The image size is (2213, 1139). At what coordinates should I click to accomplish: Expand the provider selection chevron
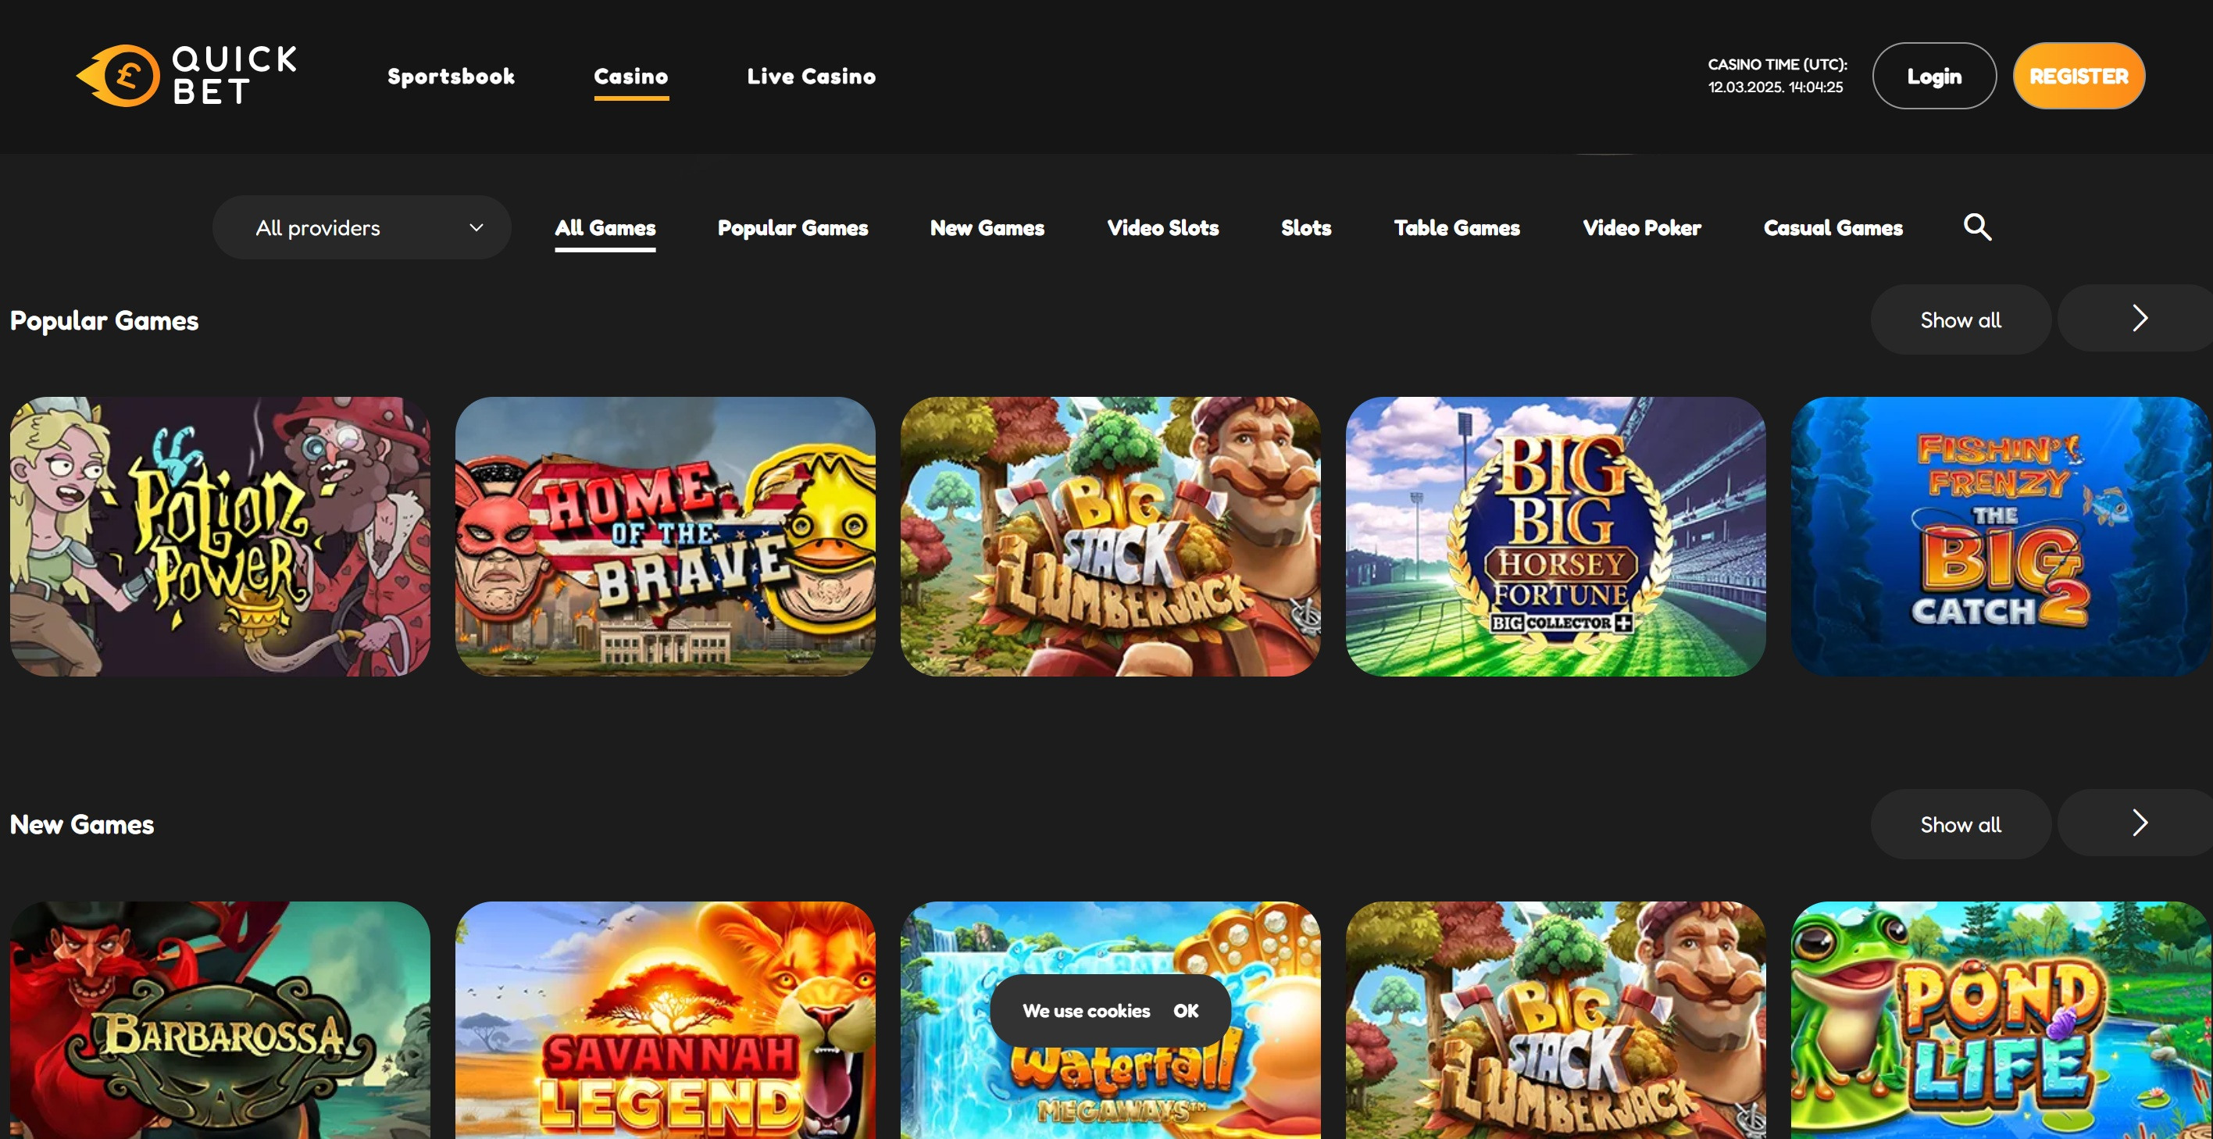[475, 227]
